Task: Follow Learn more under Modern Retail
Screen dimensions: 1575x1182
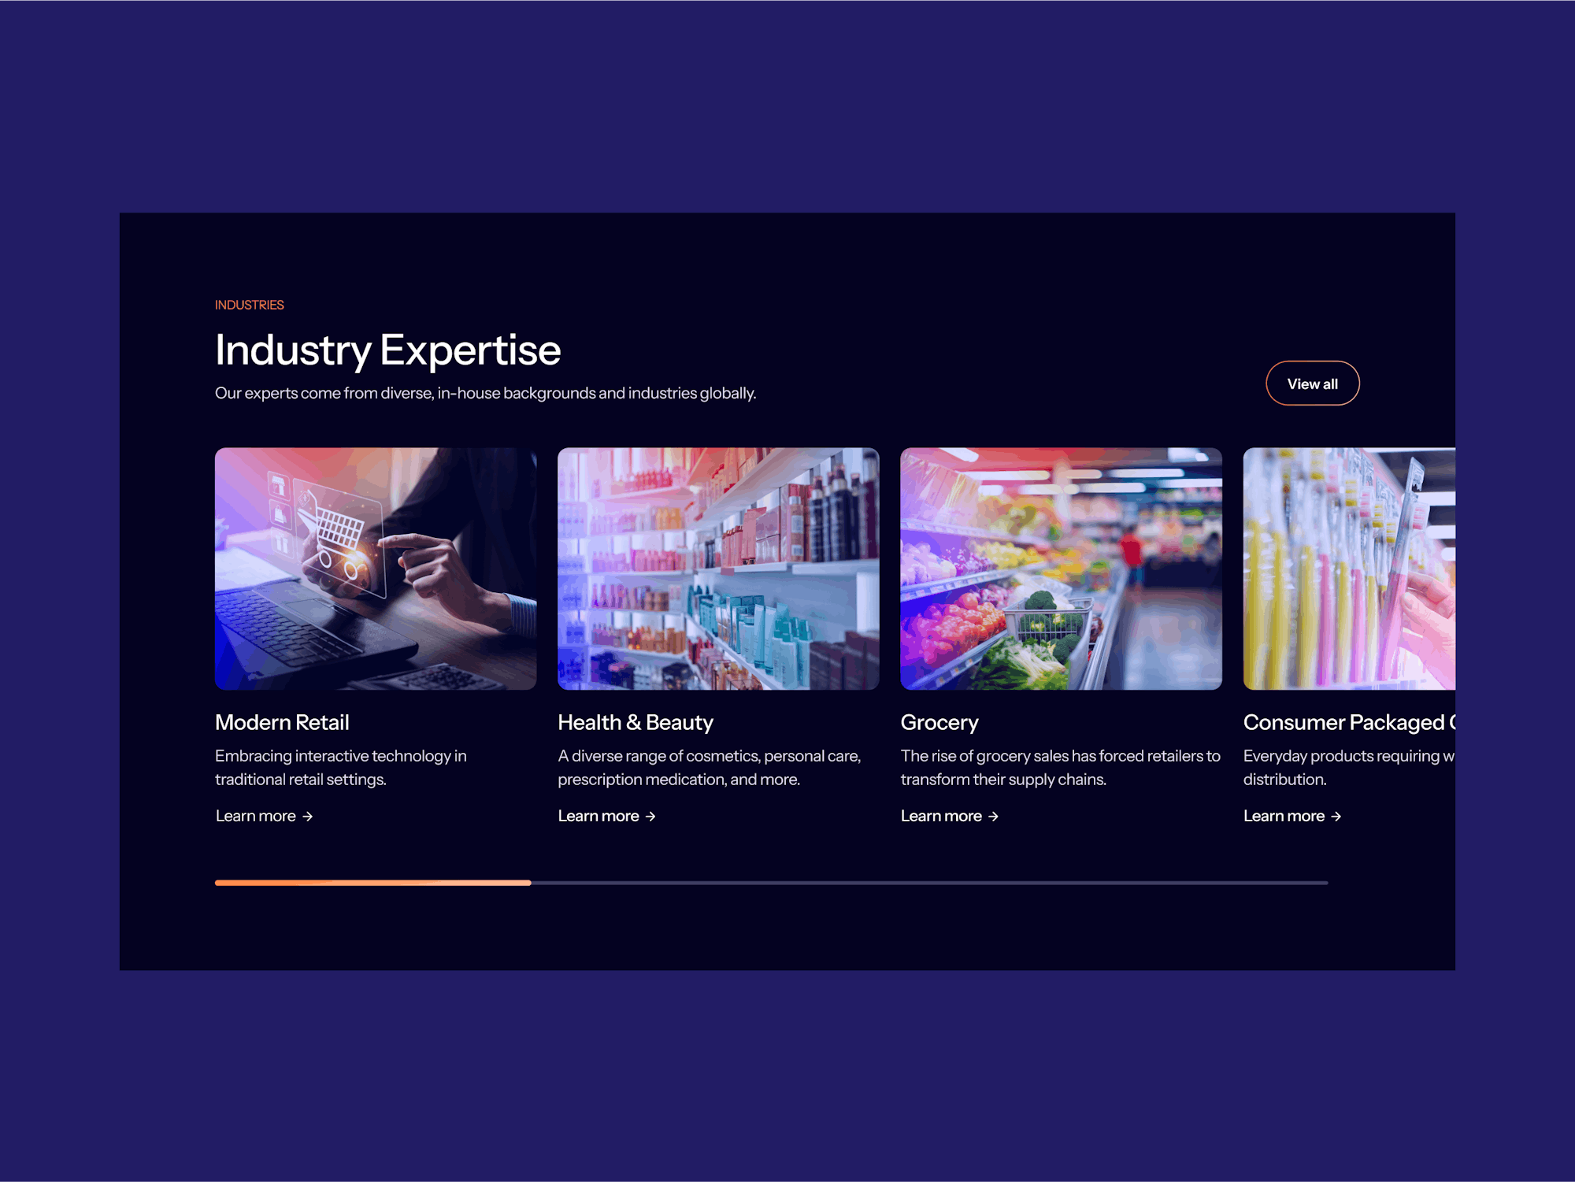Action: pyautogui.click(x=256, y=816)
